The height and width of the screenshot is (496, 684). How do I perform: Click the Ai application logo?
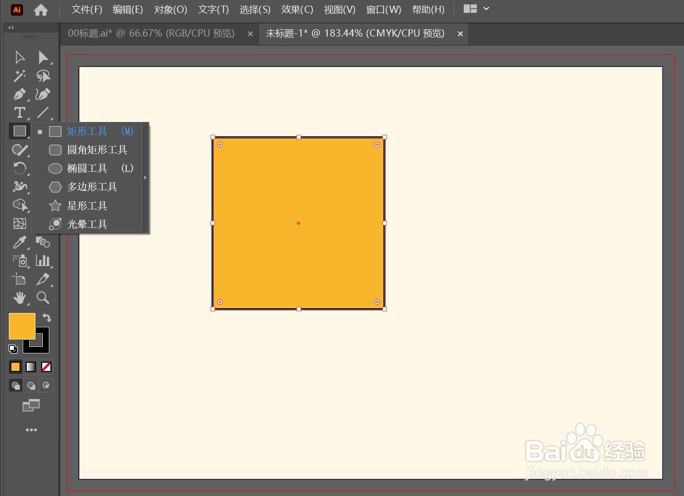16,9
